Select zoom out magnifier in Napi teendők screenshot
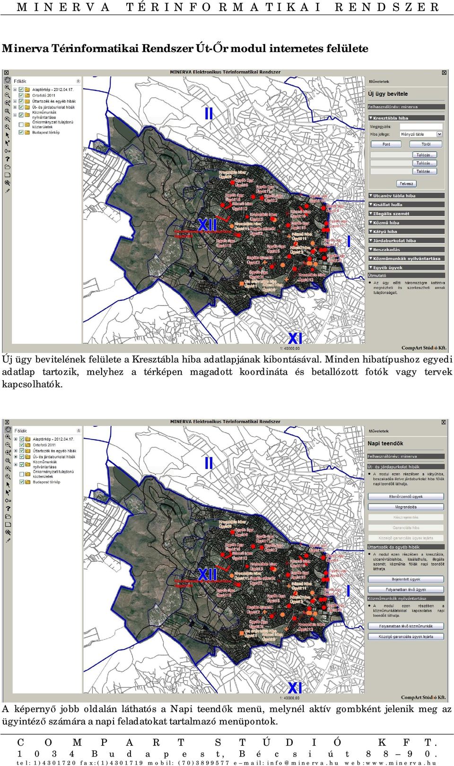Viewport: 454px width, 766px height. (x=8, y=445)
